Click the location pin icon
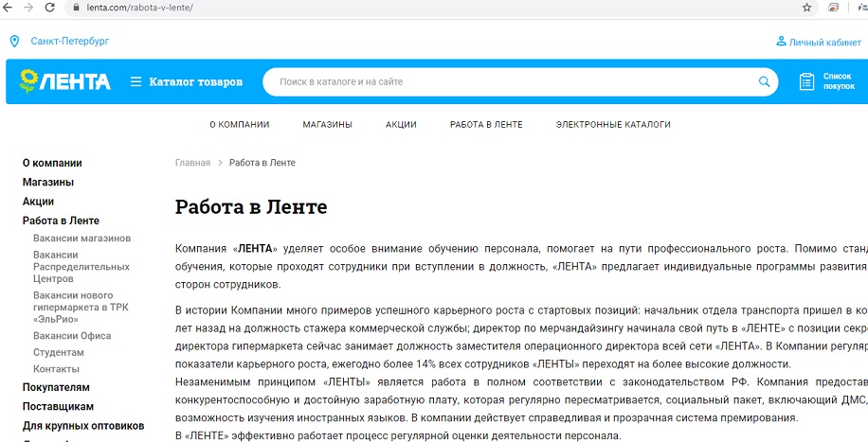Image resolution: width=868 pixels, height=442 pixels. pyautogui.click(x=14, y=42)
